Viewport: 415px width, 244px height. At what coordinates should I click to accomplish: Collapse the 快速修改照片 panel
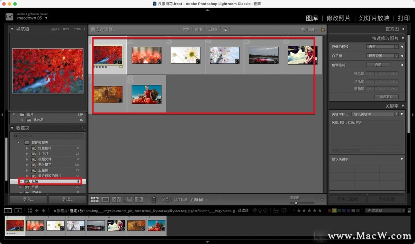pyautogui.click(x=403, y=38)
